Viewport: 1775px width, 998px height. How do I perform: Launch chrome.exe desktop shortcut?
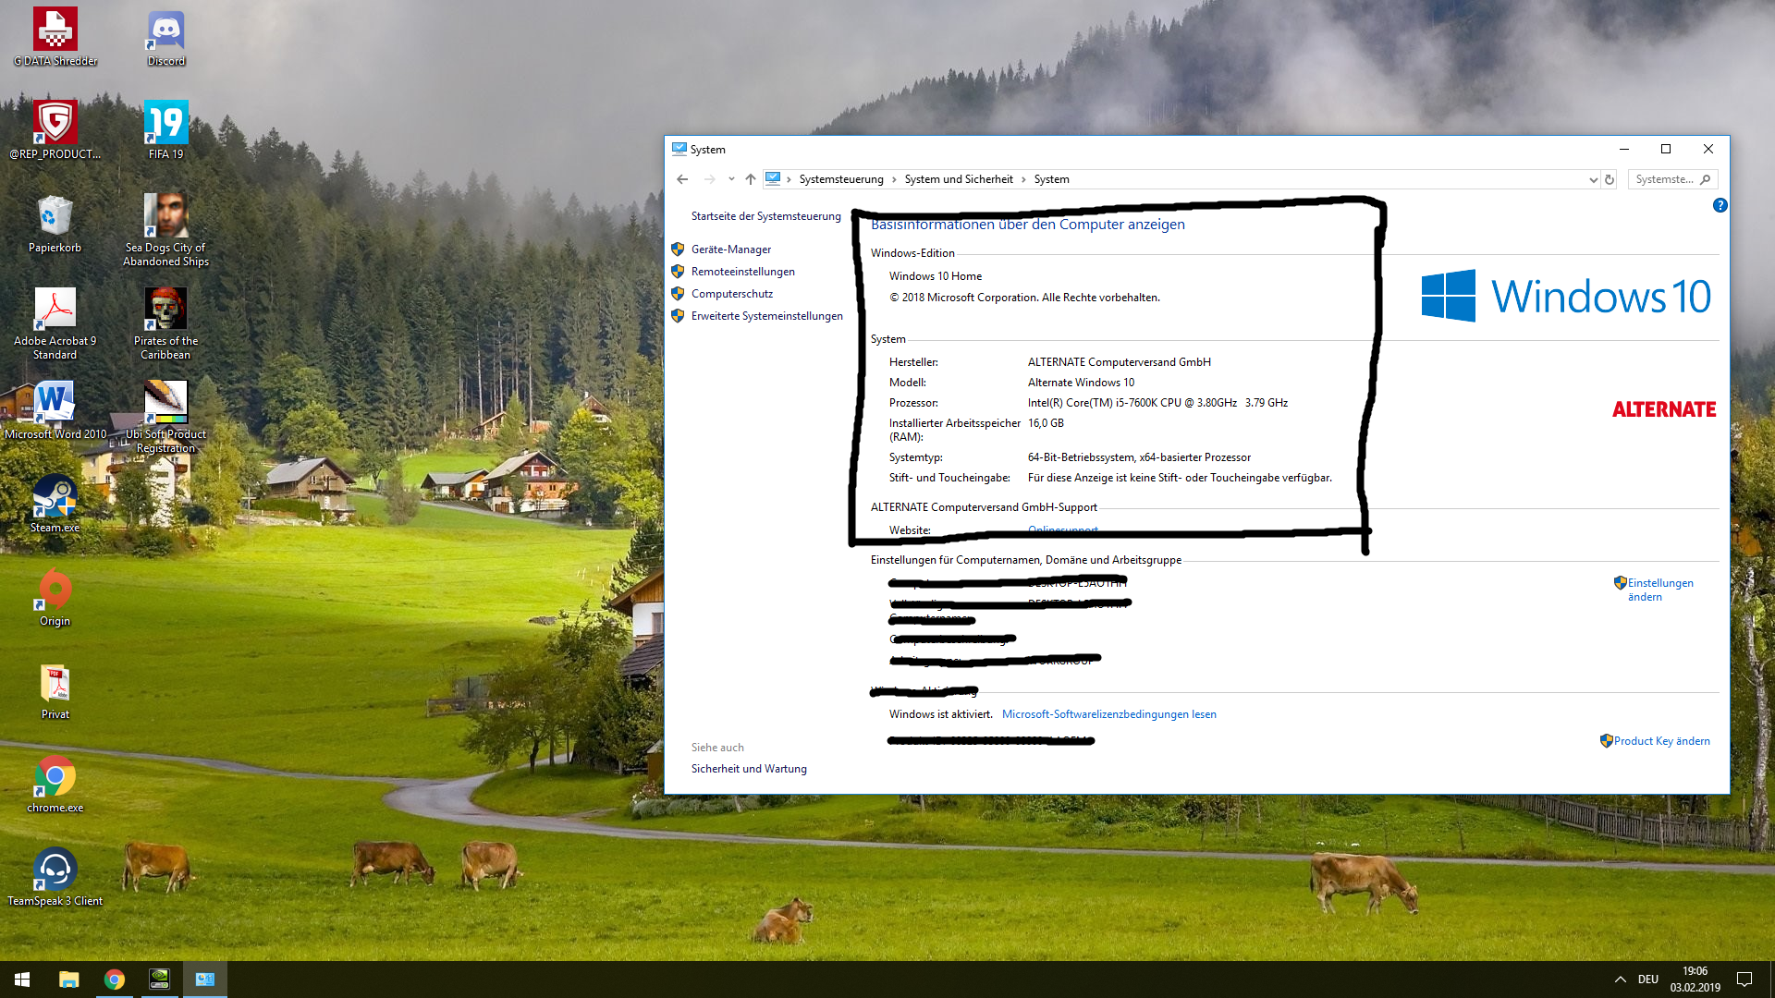coord(55,784)
